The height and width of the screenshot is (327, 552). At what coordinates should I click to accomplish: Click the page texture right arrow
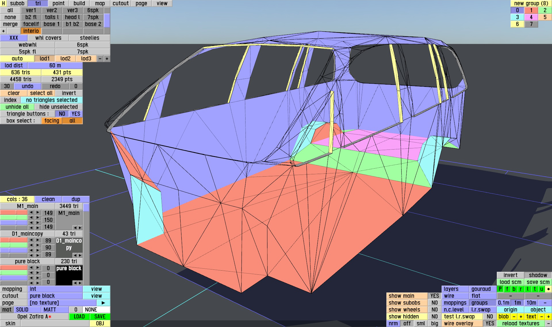click(x=103, y=303)
